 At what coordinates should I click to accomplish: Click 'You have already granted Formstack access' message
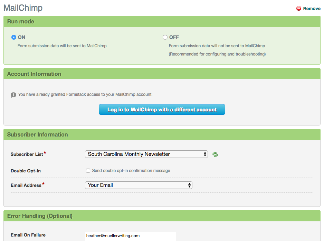(85, 94)
